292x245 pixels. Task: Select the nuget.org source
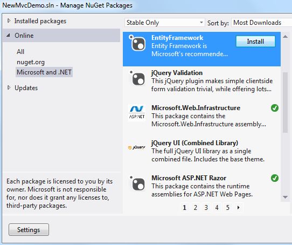coord(31,62)
